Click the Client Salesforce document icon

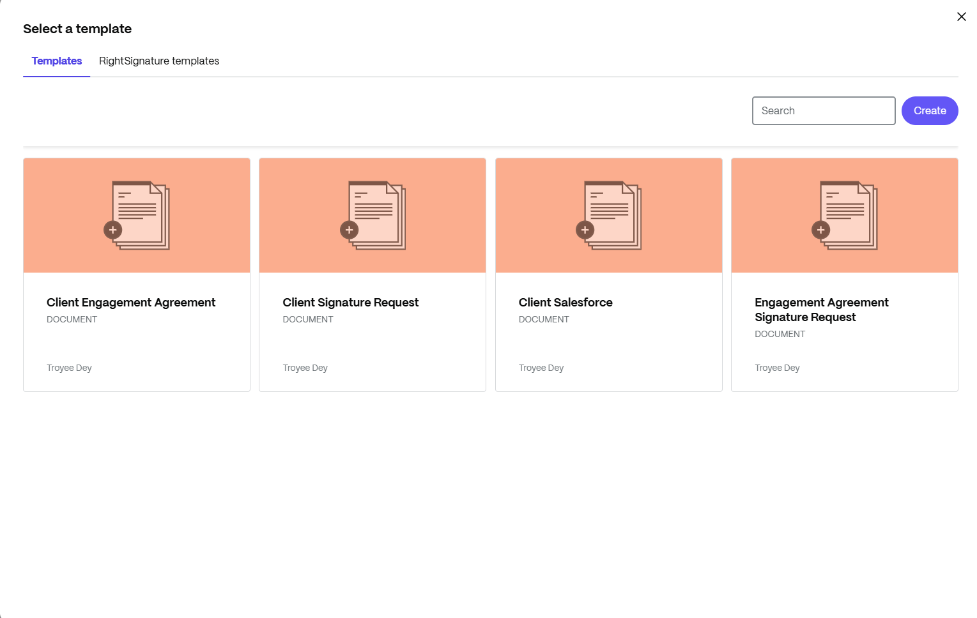coord(608,215)
